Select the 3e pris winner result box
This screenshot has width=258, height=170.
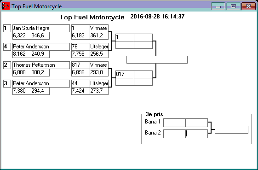point(231,129)
